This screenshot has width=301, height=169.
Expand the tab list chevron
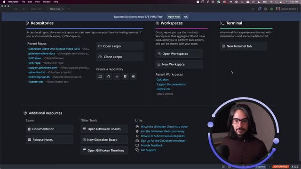point(253,9)
